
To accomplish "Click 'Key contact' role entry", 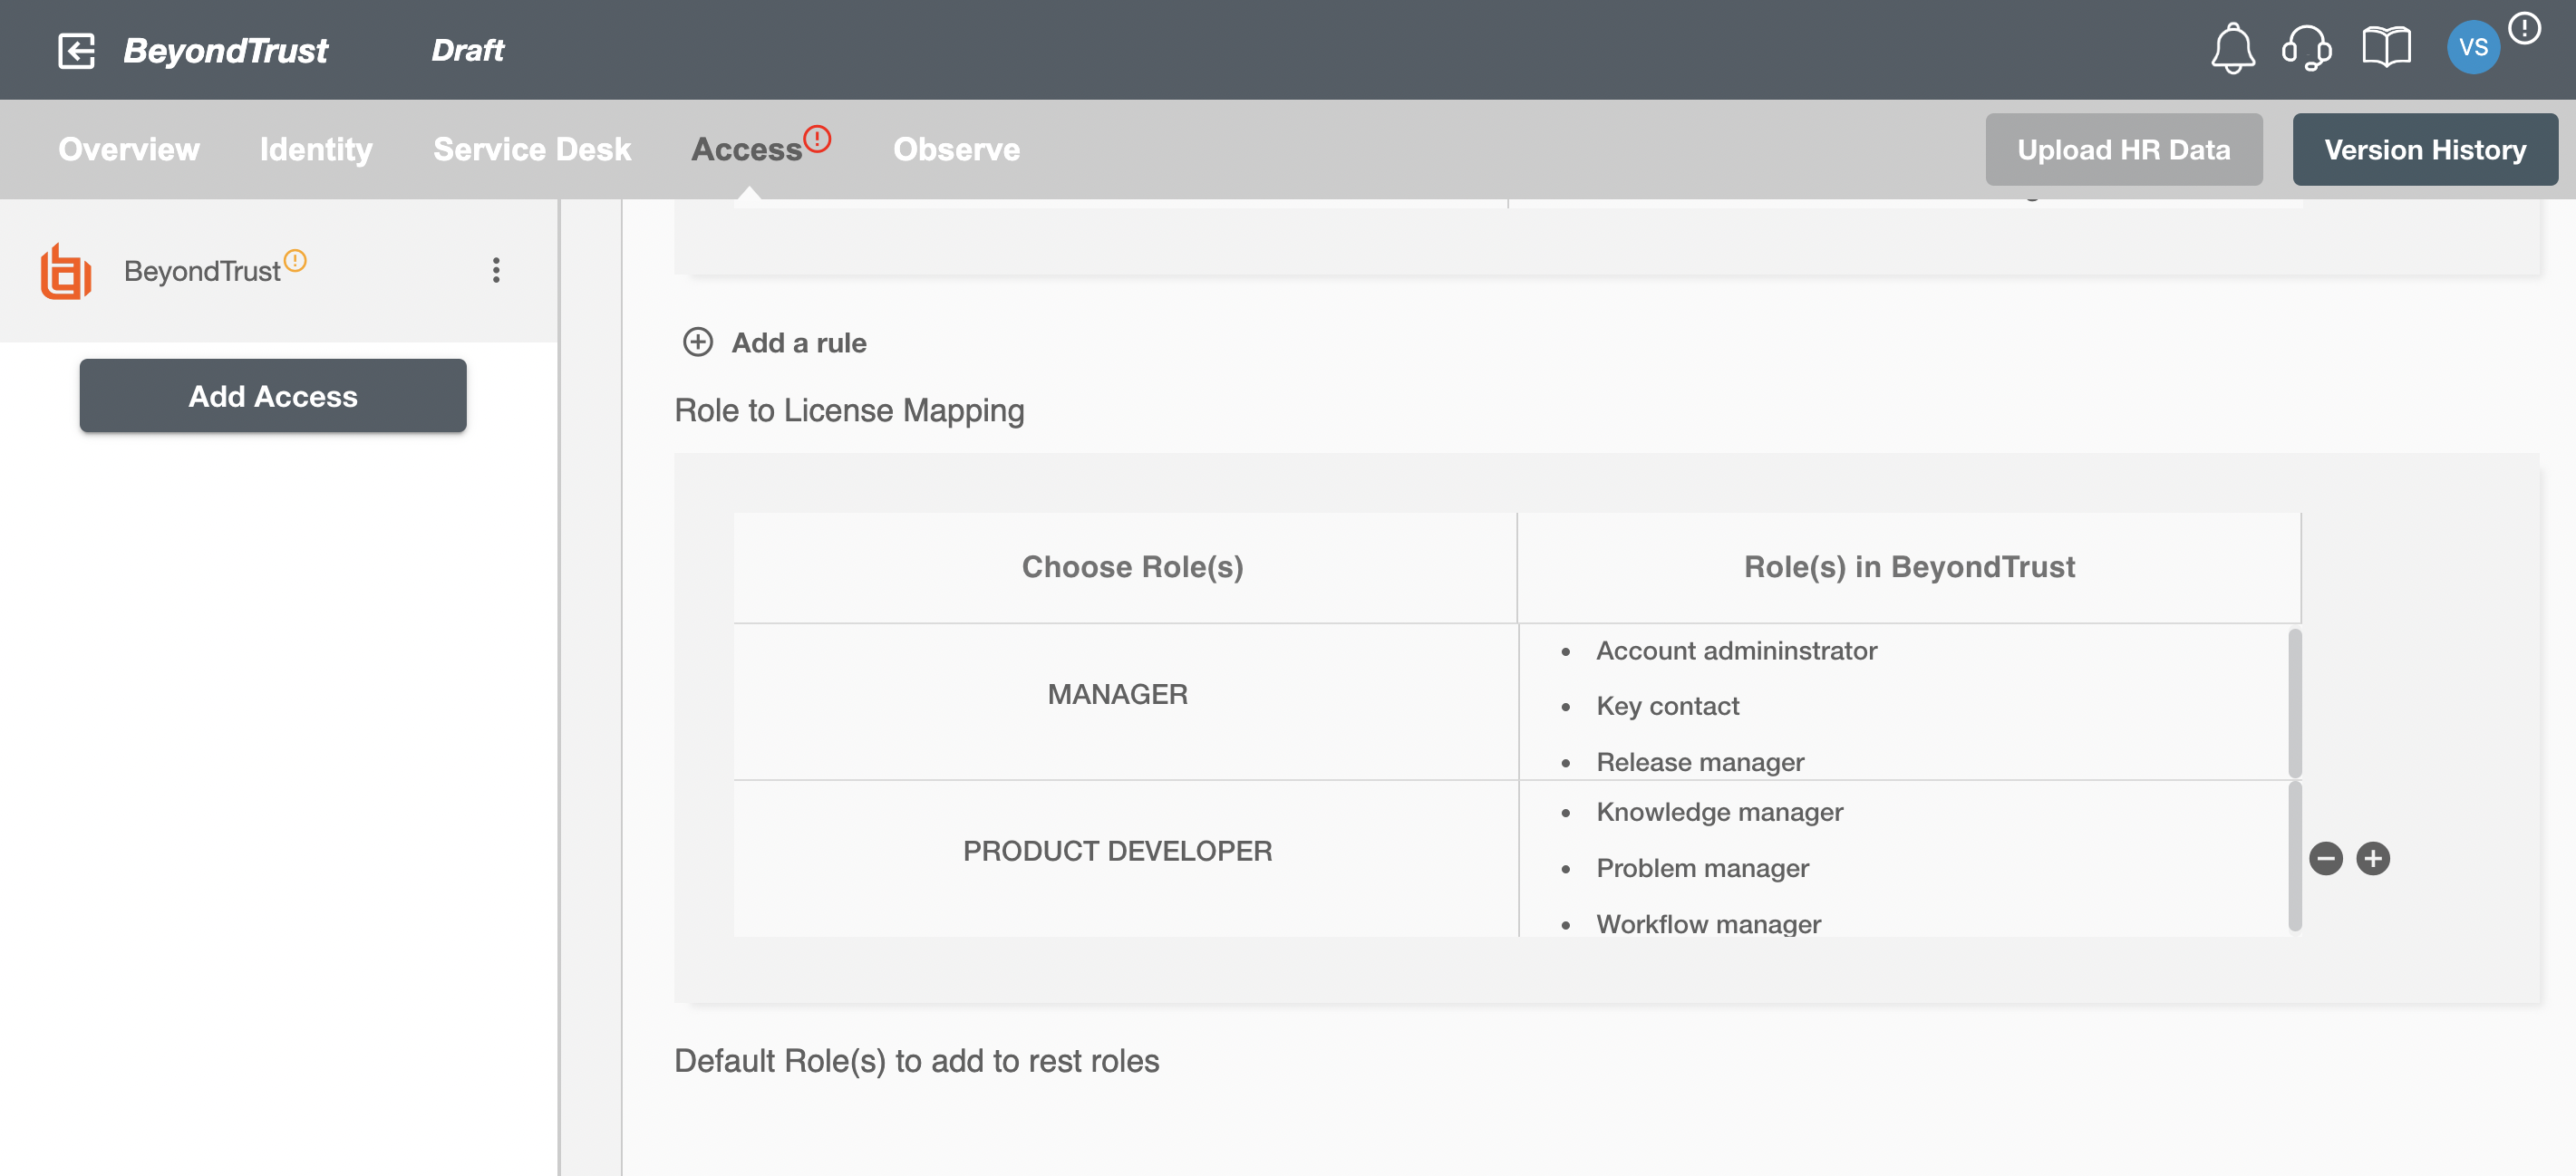I will (x=1667, y=706).
